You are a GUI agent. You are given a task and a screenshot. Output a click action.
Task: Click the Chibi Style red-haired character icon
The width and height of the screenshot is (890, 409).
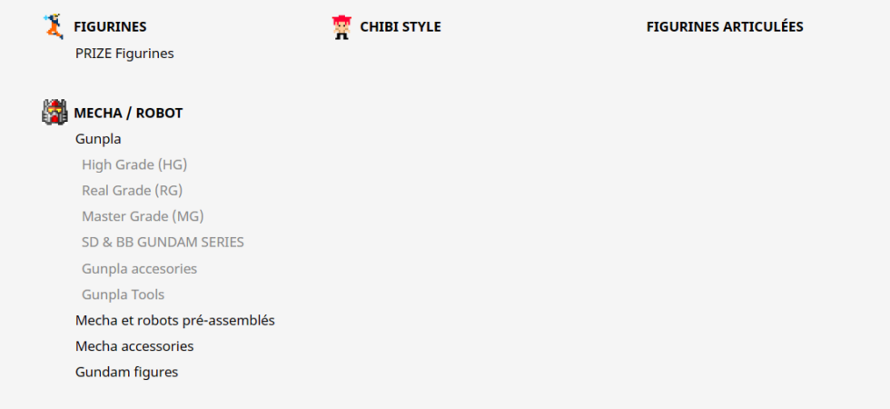coord(341,27)
